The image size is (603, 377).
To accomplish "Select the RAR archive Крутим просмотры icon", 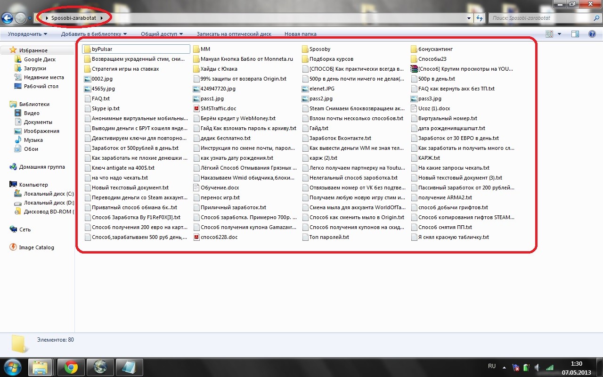I will 414,69.
